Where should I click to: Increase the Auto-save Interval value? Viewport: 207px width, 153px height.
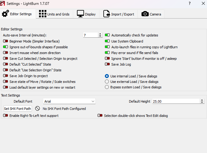100,34
